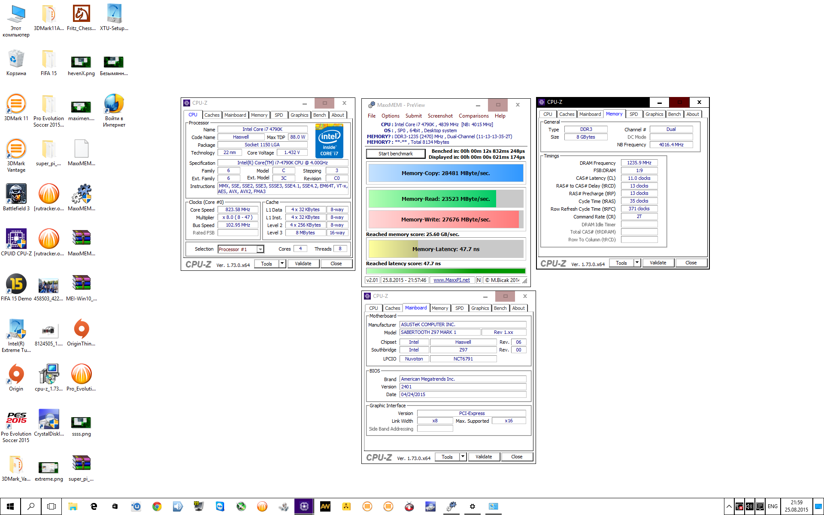The width and height of the screenshot is (824, 515).
Task: Click Tools button in CPU-Z Mainboard window
Action: (x=447, y=457)
